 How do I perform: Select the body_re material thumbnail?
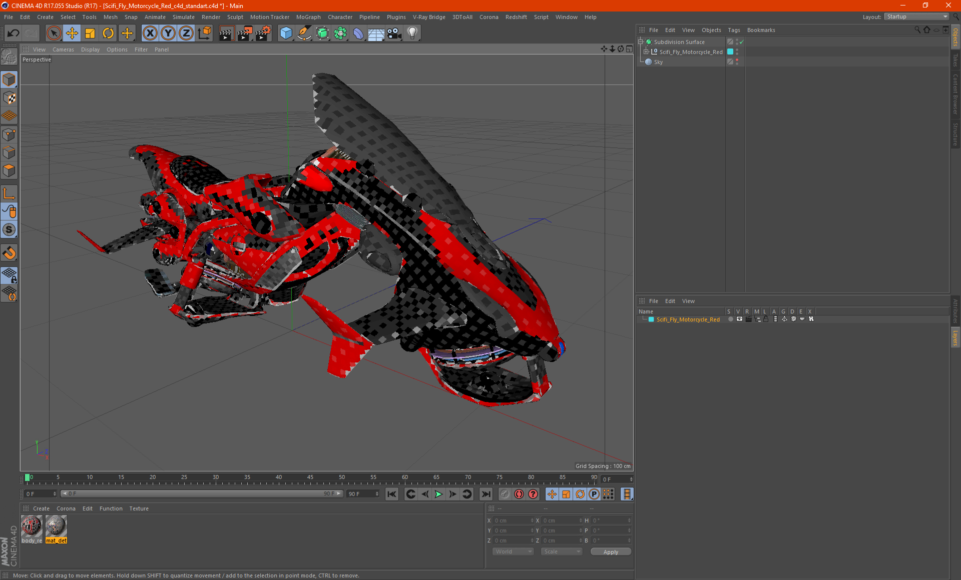pos(32,526)
